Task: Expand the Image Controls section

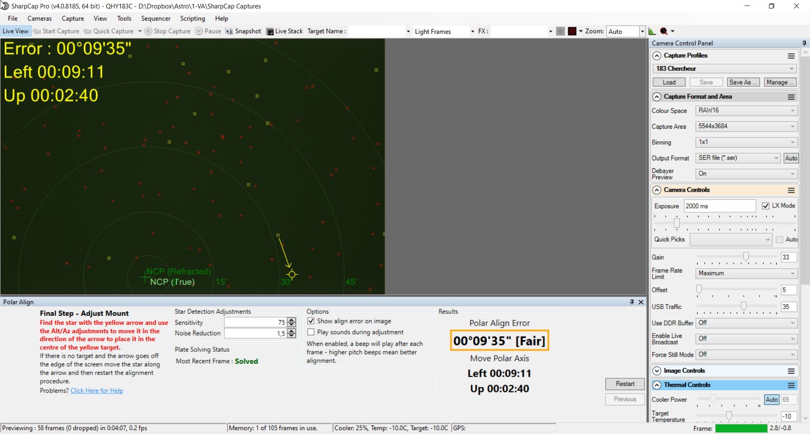Action: tap(656, 371)
